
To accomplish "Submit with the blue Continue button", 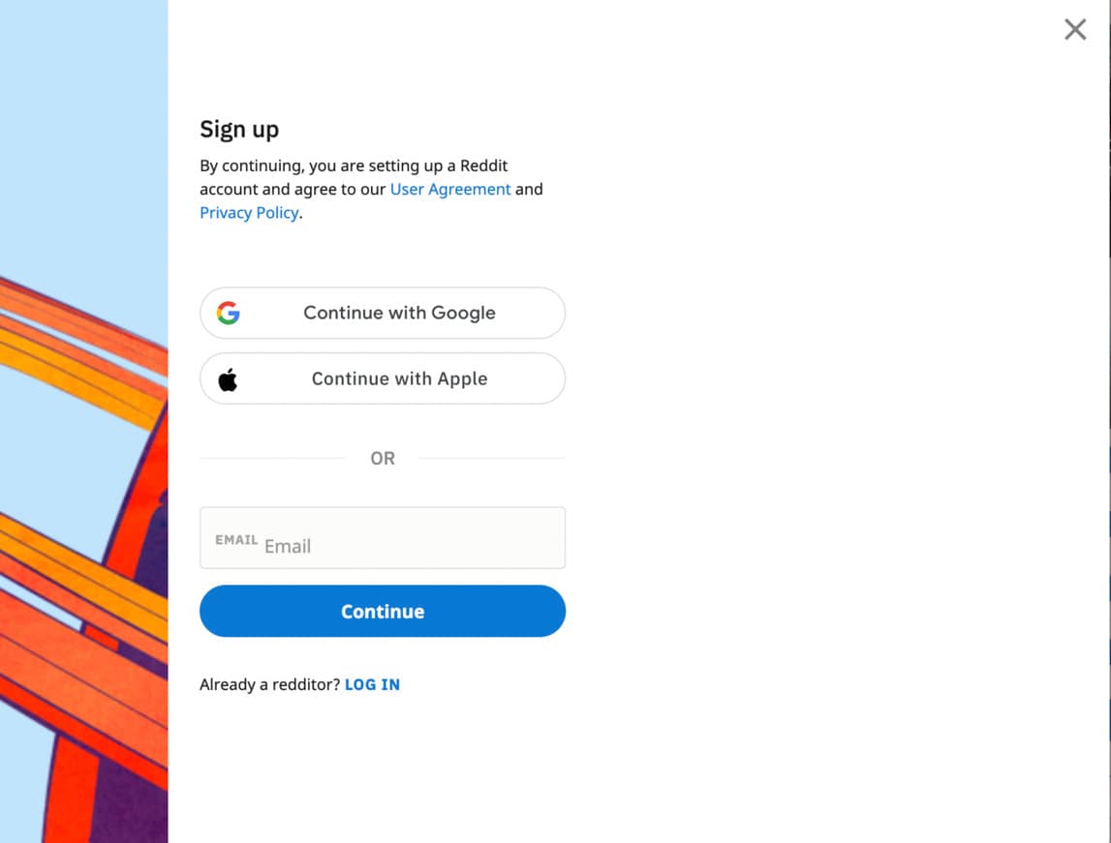I will 383,612.
